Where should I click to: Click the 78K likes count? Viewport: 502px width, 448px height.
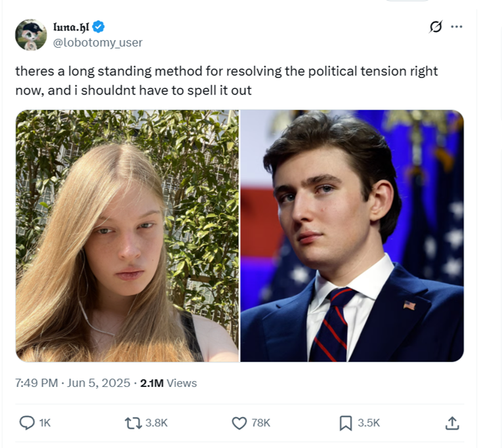click(x=261, y=423)
